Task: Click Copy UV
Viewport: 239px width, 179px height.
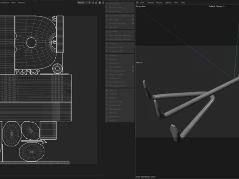Action: 119,90
